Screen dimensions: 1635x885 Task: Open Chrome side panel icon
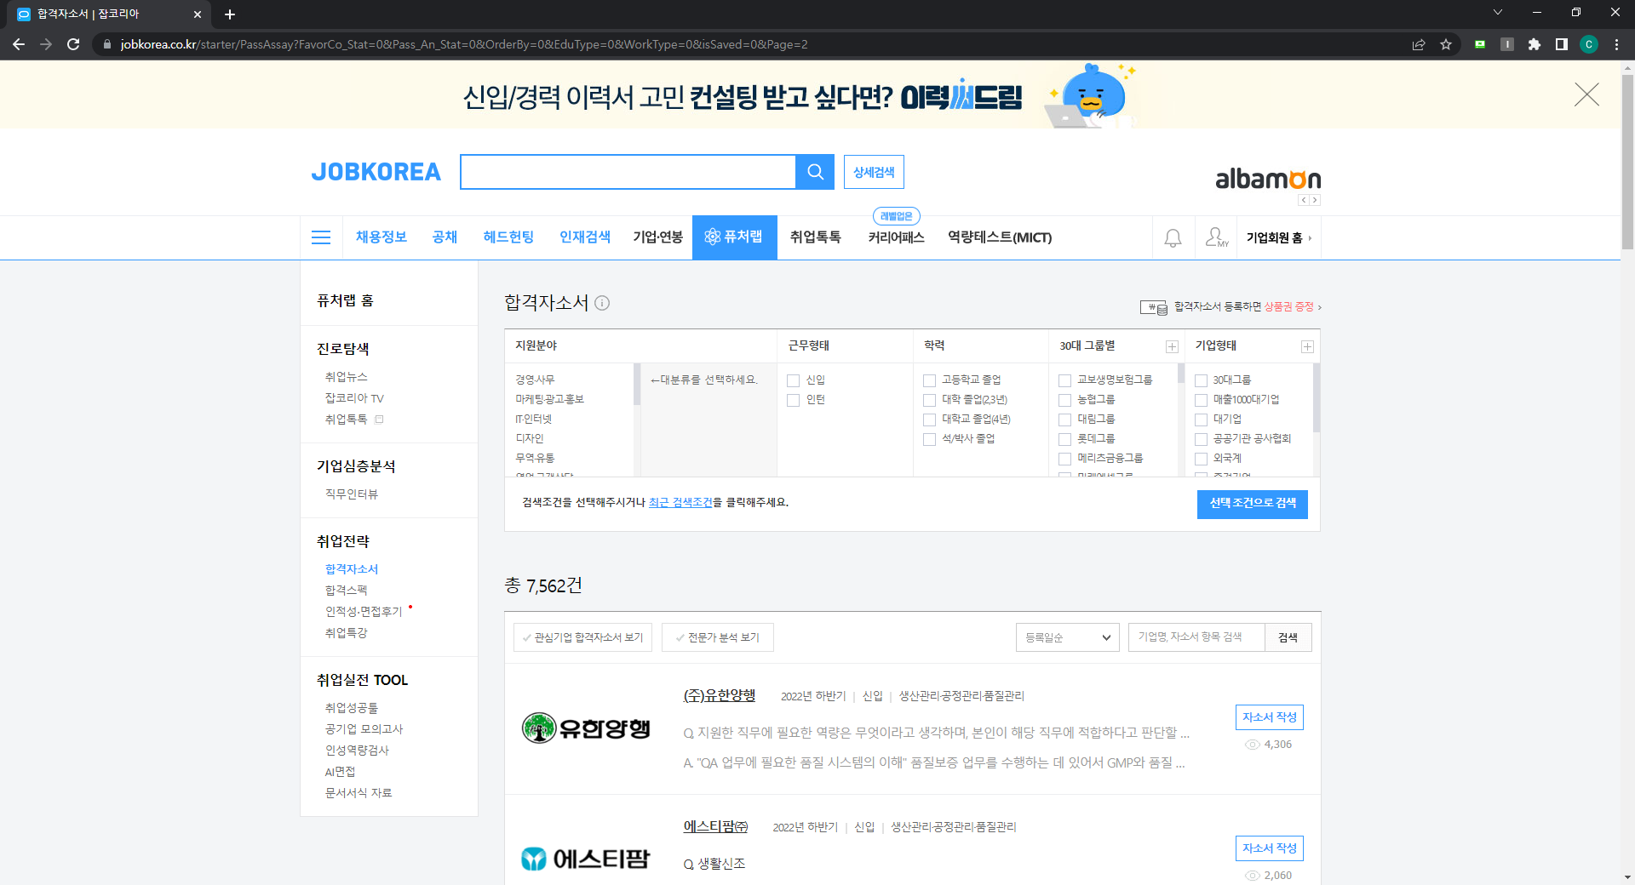click(1562, 44)
